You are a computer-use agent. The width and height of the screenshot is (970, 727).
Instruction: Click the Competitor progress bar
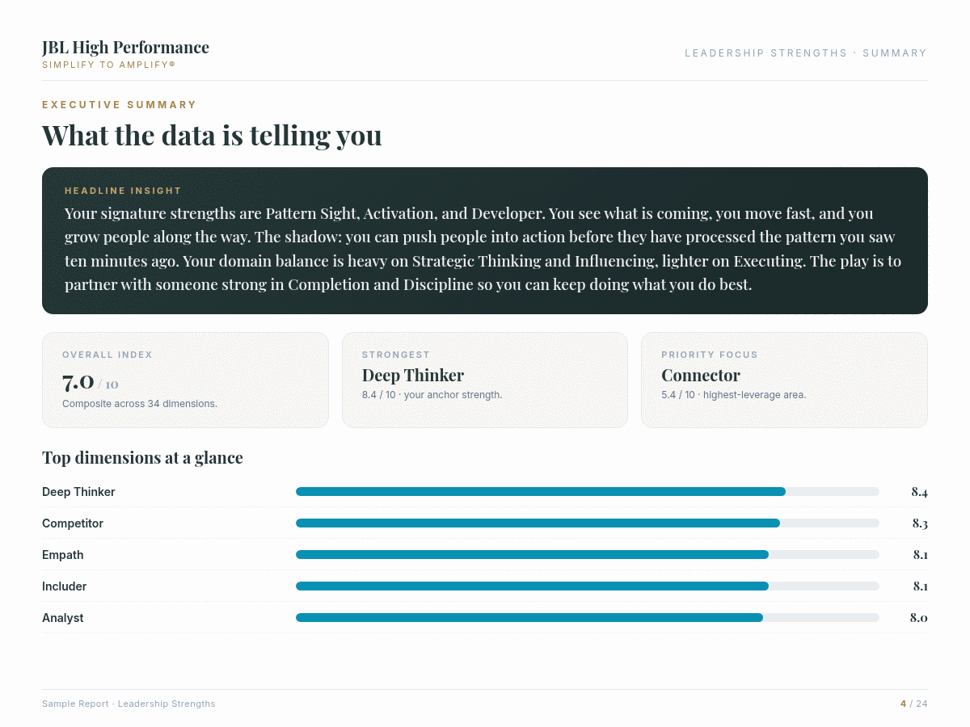588,523
